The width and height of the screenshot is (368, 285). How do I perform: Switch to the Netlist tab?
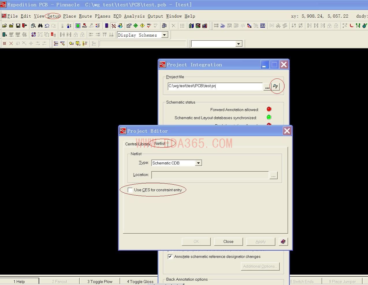160,143
